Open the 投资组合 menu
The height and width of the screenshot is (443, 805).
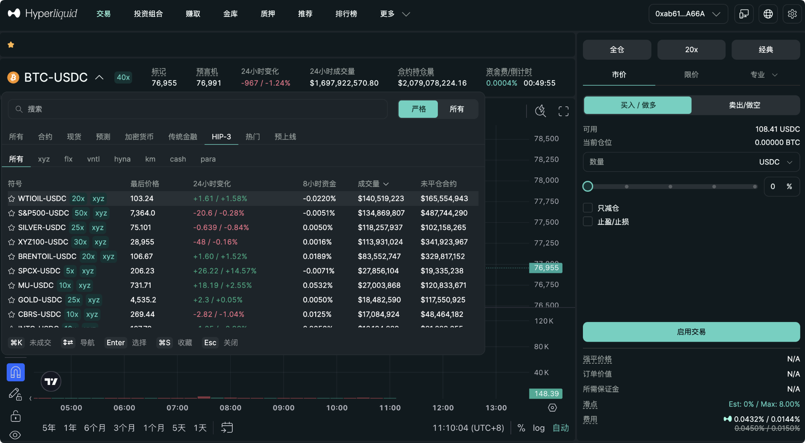(x=148, y=14)
